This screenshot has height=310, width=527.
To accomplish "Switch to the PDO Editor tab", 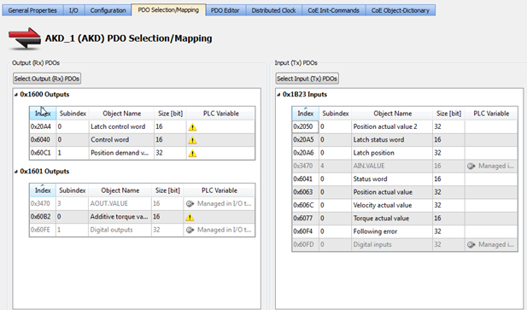I will [225, 10].
